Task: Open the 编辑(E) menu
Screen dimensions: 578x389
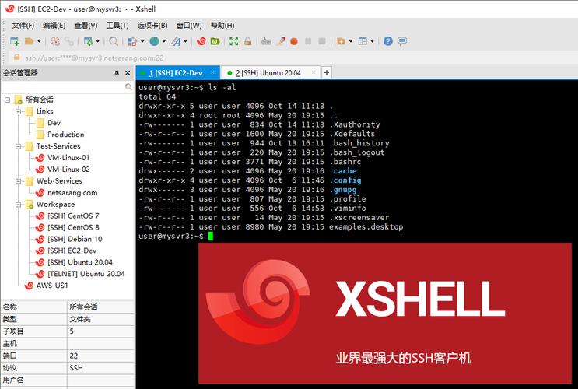Action: [54, 26]
